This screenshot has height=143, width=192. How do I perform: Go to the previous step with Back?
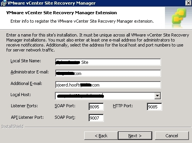pos(101,136)
